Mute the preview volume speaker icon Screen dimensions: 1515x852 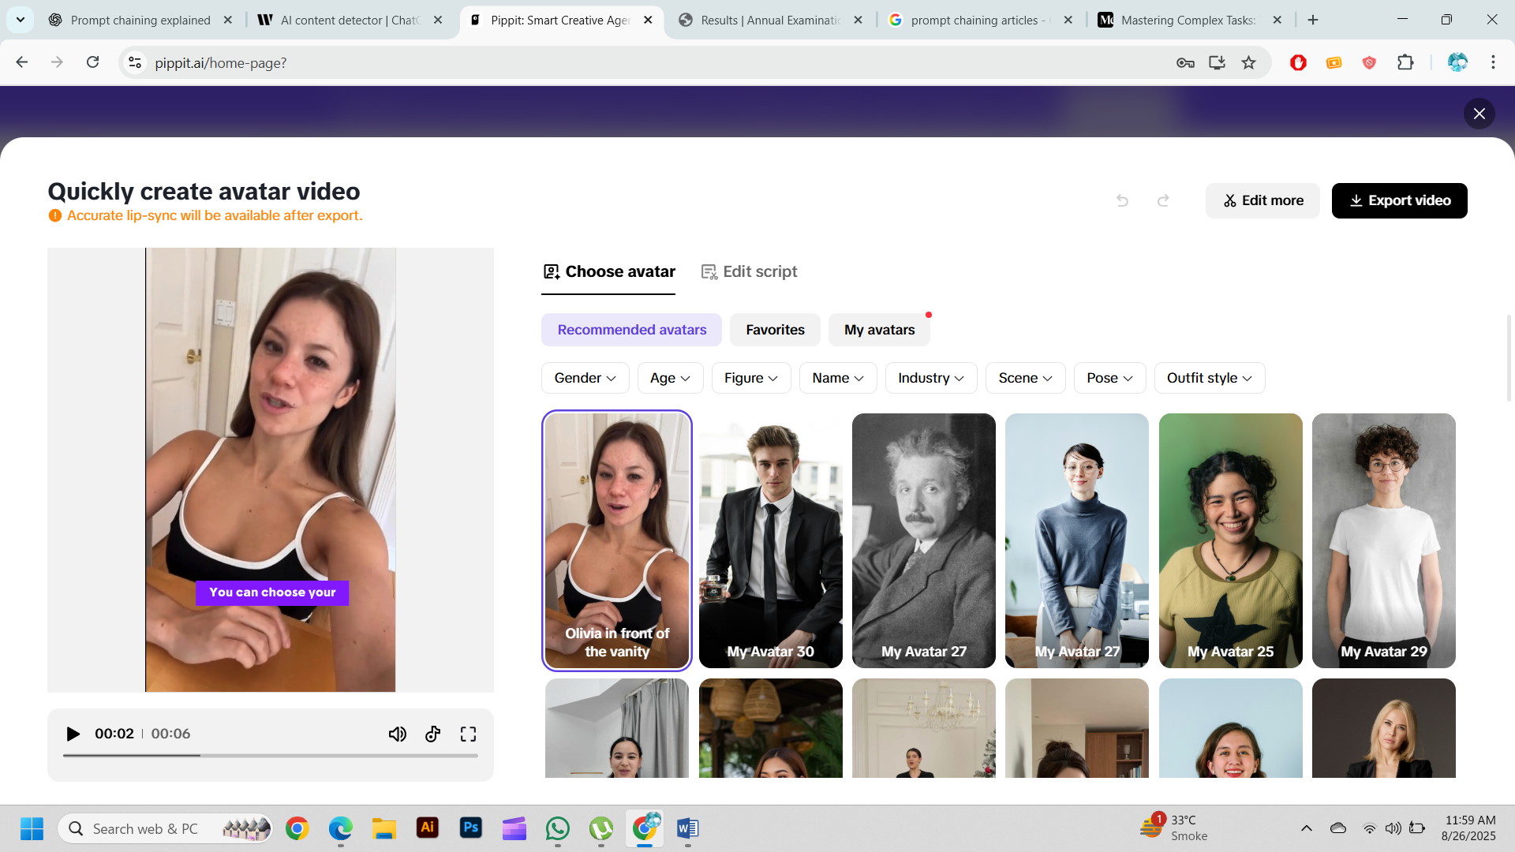coord(397,734)
